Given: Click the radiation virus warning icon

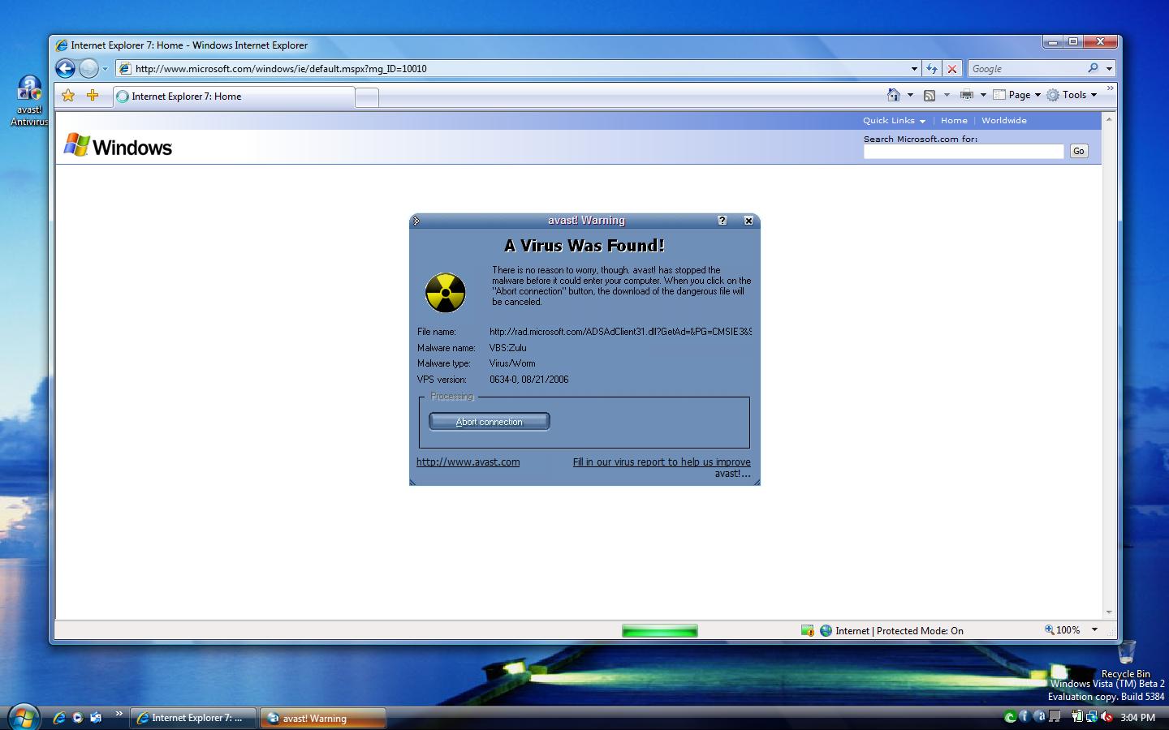Looking at the screenshot, I should coord(446,292).
